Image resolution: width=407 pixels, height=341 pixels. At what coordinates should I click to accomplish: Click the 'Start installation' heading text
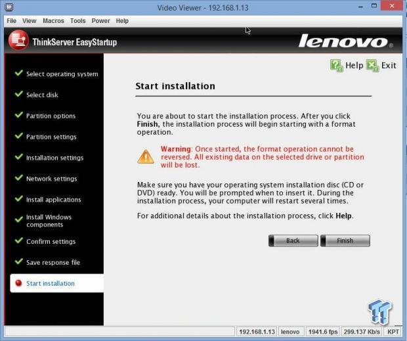(175, 86)
